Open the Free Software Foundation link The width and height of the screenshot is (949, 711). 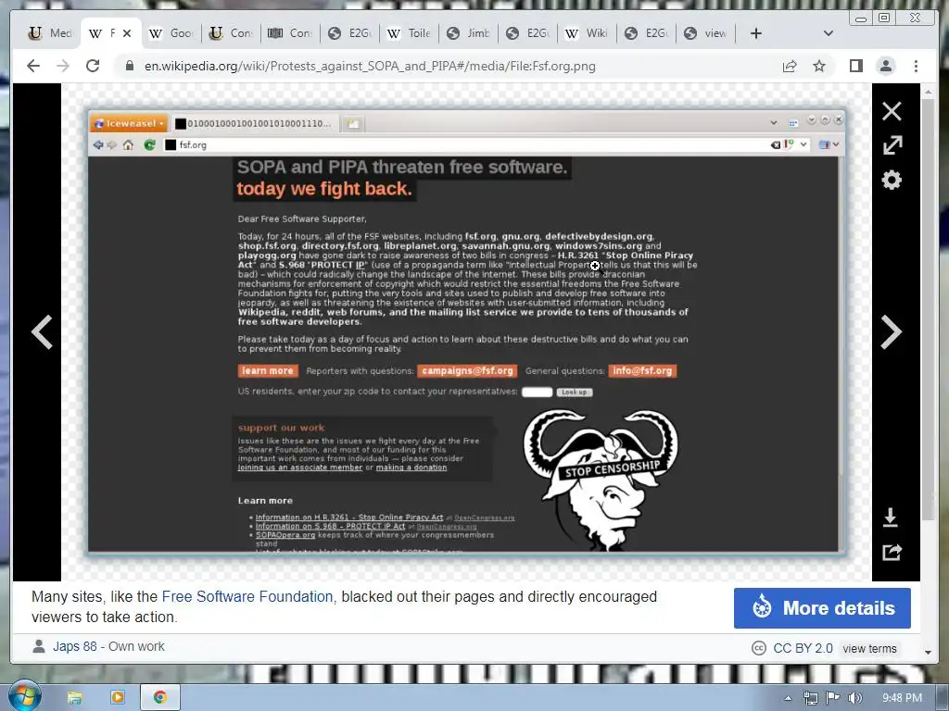coord(247,597)
